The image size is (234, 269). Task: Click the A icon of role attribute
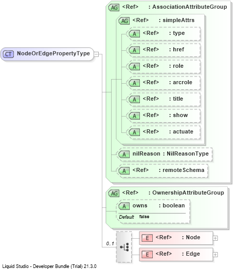click(x=134, y=67)
